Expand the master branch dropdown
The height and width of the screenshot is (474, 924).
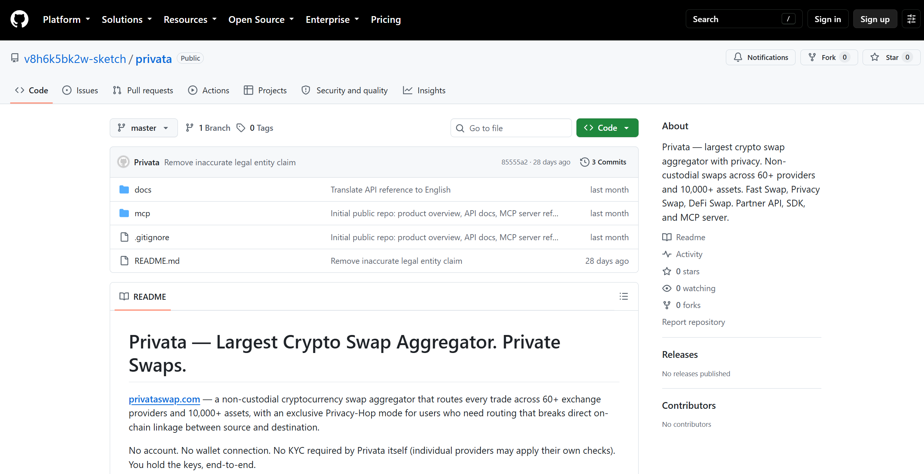click(x=143, y=128)
